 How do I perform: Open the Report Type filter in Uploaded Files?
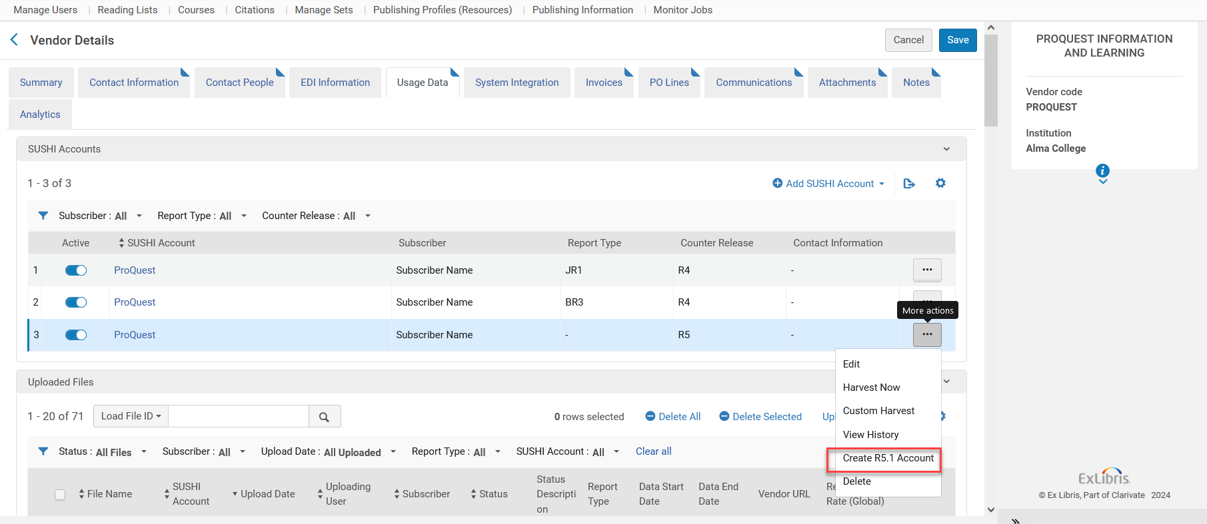455,451
